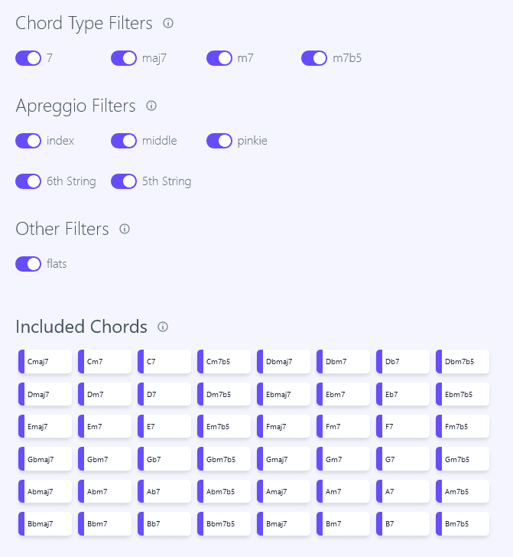Select the F7 chord card
Screen dimensions: 513x557
click(403, 427)
